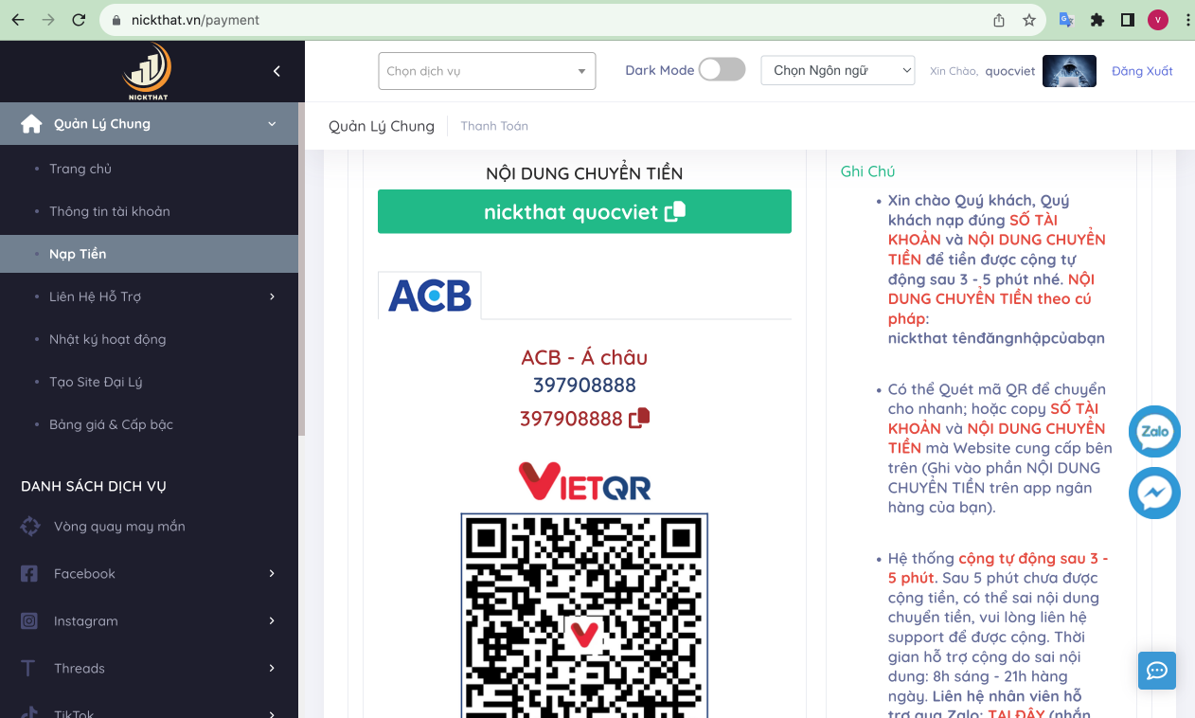Copy transfer content via green button icon
Viewport: 1195px width, 718px height.
[675, 212]
